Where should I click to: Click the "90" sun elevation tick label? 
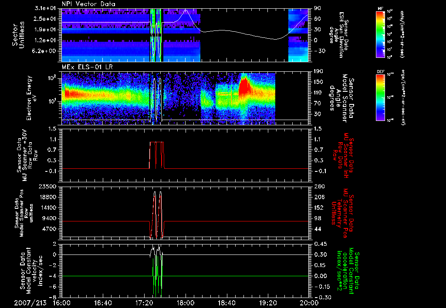317,8
